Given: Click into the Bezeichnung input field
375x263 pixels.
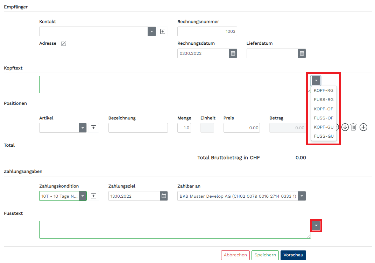Looking at the screenshot, I should coord(138,128).
